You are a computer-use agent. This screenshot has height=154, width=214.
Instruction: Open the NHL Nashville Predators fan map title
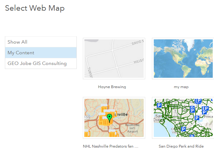point(111,146)
